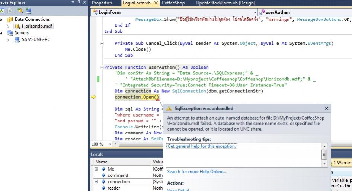Click the userAuthen method icon in navigation bar
This screenshot has width=352, height=191.
tap(262, 12)
